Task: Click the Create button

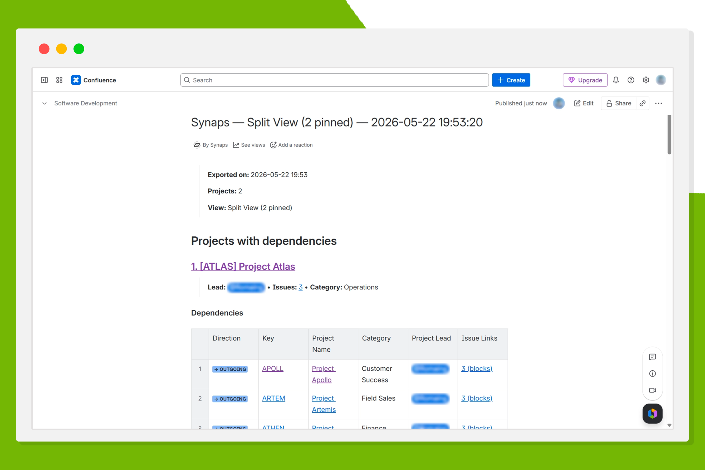Action: (511, 80)
